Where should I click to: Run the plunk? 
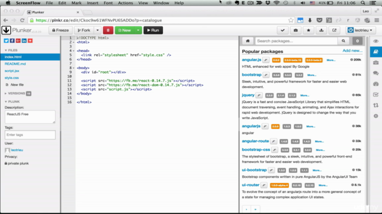tap(153, 30)
